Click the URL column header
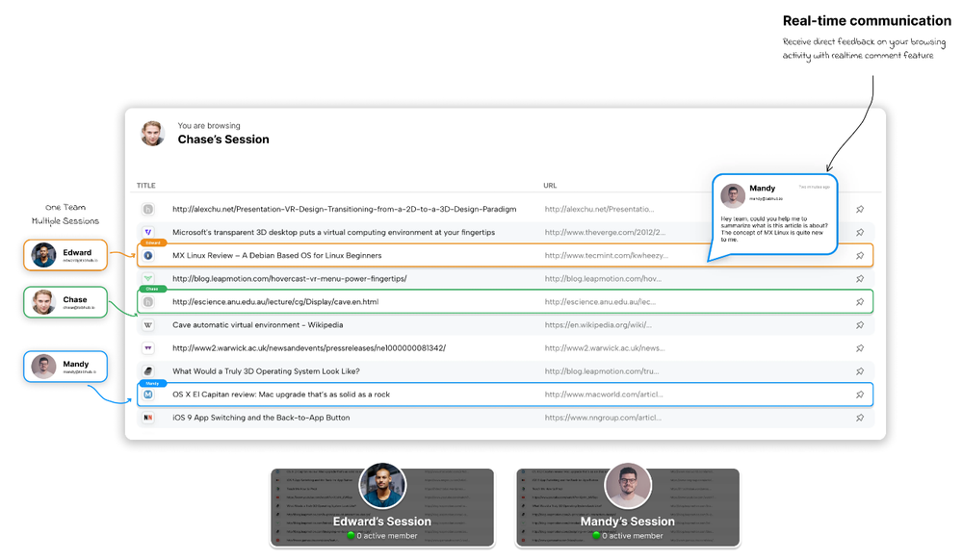The image size is (963, 560). click(x=549, y=185)
